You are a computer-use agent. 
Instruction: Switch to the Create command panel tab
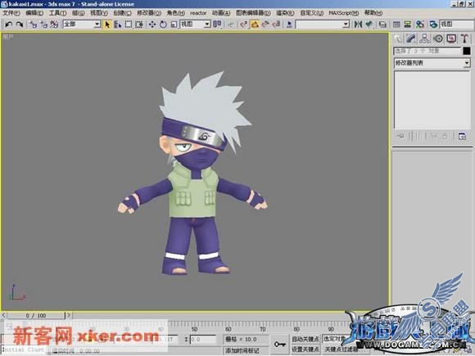coord(398,38)
